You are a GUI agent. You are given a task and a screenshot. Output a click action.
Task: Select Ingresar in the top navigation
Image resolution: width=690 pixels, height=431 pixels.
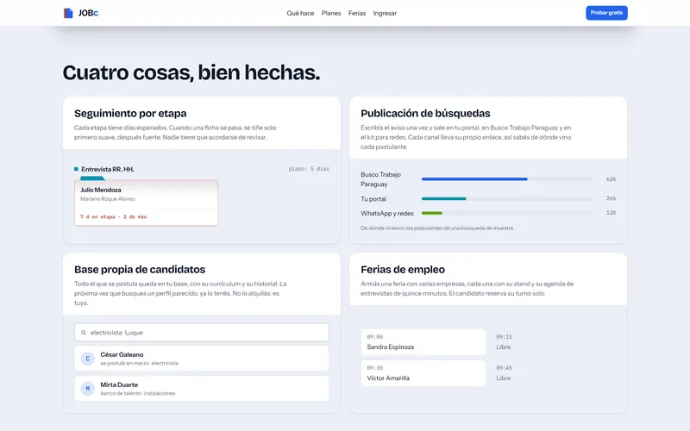pyautogui.click(x=385, y=13)
